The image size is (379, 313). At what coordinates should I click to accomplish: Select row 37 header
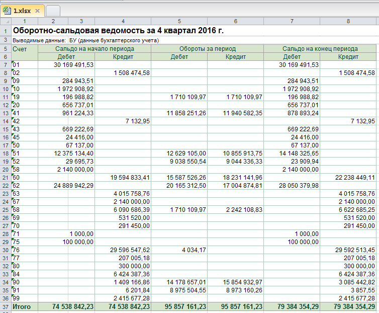[x=5, y=307]
